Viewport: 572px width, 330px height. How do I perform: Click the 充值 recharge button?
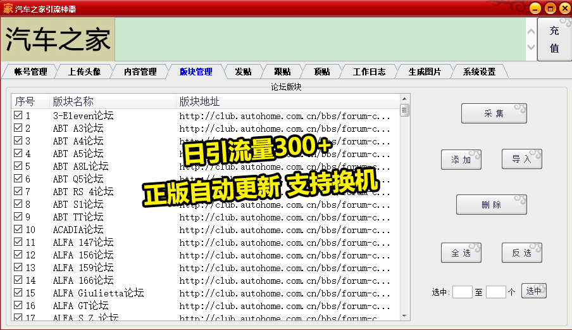[x=554, y=39]
